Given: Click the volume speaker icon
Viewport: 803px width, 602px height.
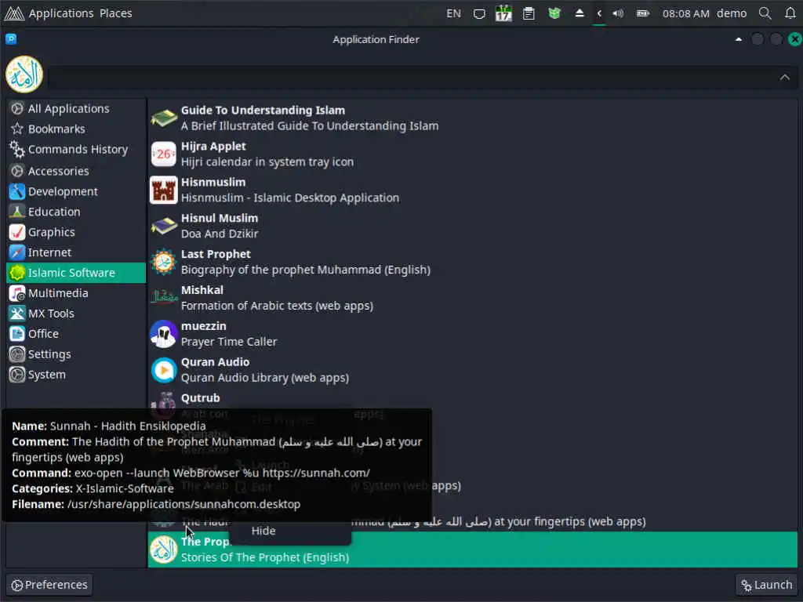Looking at the screenshot, I should coord(618,13).
